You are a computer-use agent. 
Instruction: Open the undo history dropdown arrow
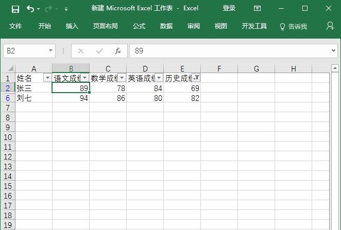(39, 9)
